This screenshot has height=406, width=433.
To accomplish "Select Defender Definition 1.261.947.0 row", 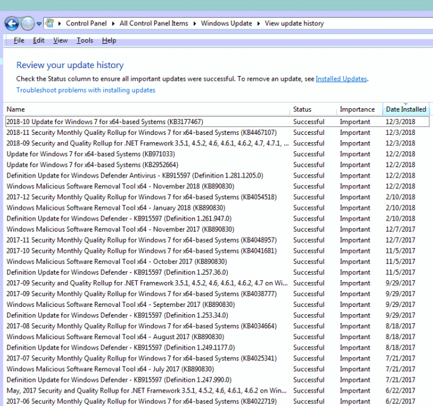I will coord(217,219).
